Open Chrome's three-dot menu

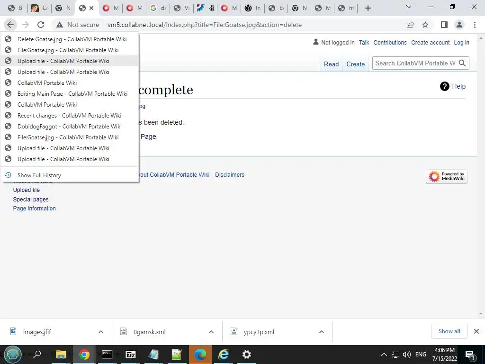pyautogui.click(x=475, y=25)
